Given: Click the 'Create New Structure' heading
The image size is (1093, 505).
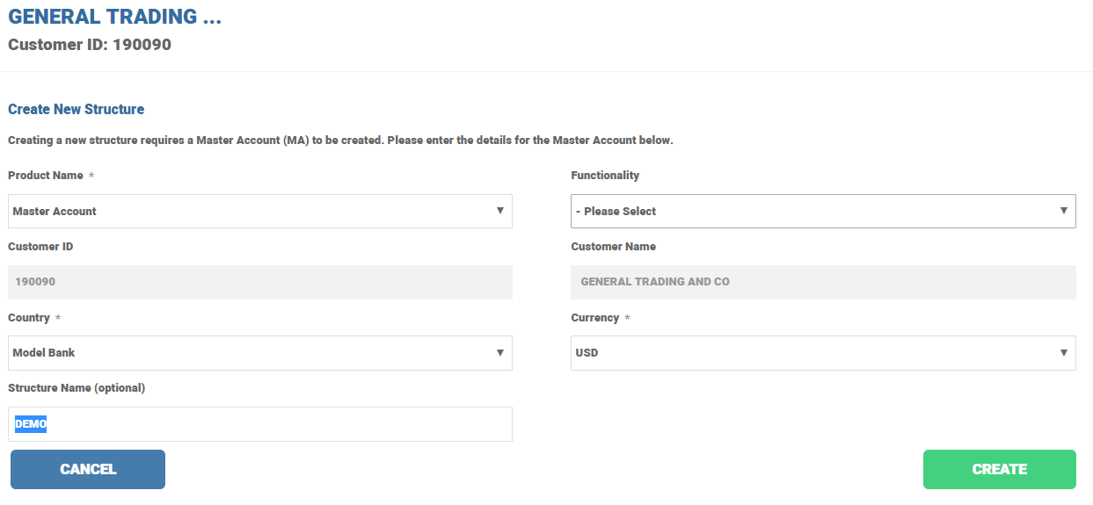Looking at the screenshot, I should (76, 109).
